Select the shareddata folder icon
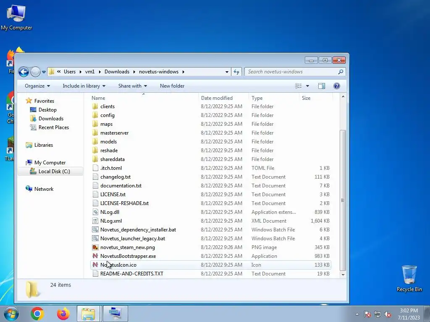Screen dimensions: 430x322 pyautogui.click(x=95, y=159)
